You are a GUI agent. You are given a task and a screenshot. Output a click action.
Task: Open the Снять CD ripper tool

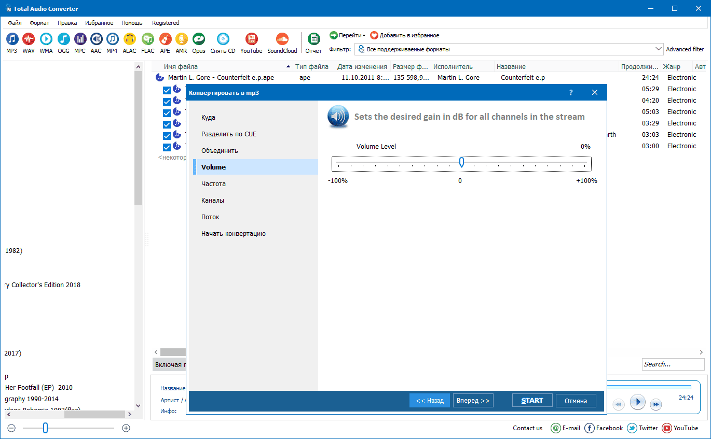223,39
